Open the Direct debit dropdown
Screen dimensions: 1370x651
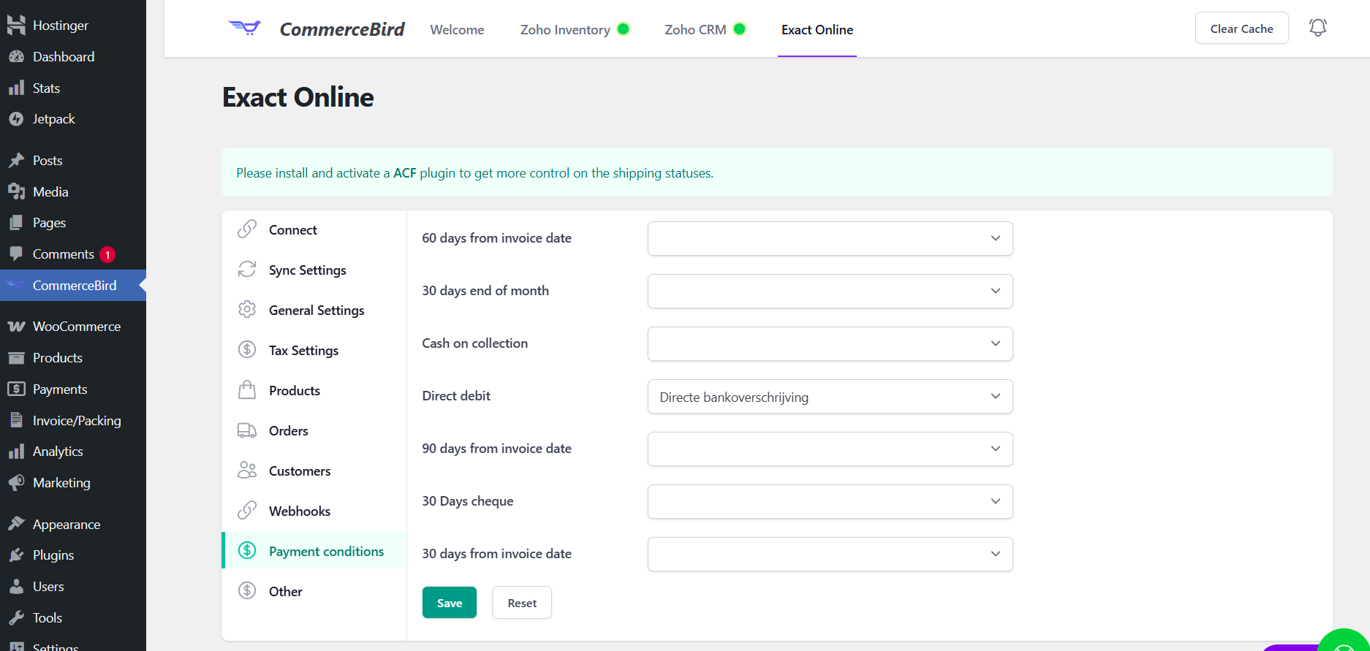coord(830,396)
